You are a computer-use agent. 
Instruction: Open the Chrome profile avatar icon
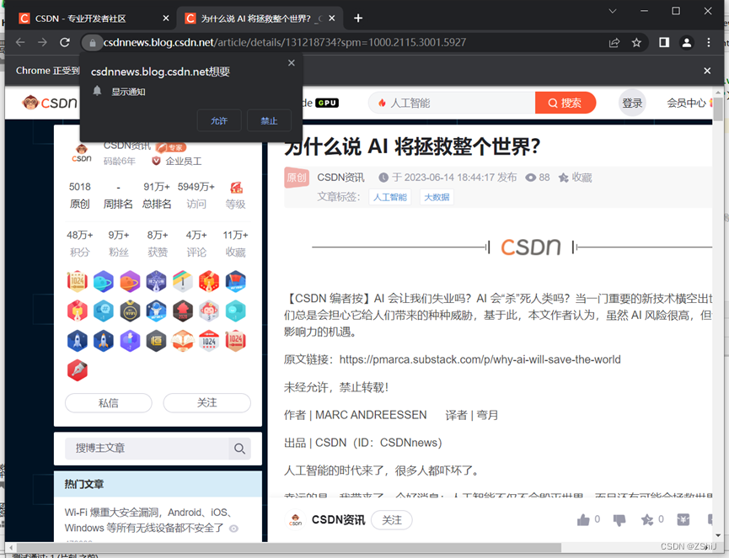pos(686,43)
